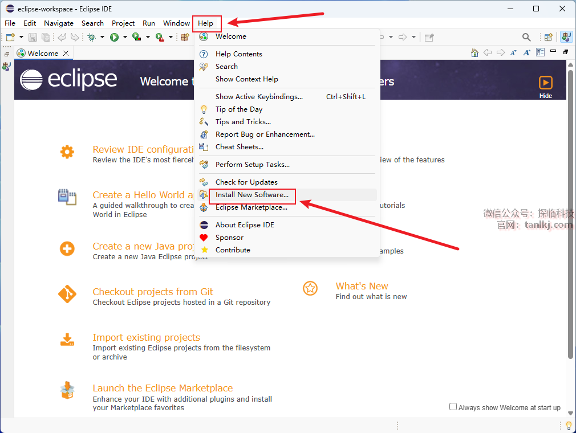Click the Customize page icon

(x=540, y=52)
